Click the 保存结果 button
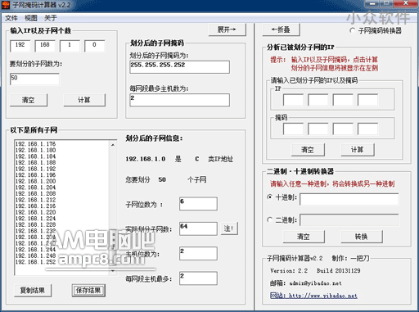Viewport: 419px width, 312px height. (x=88, y=290)
